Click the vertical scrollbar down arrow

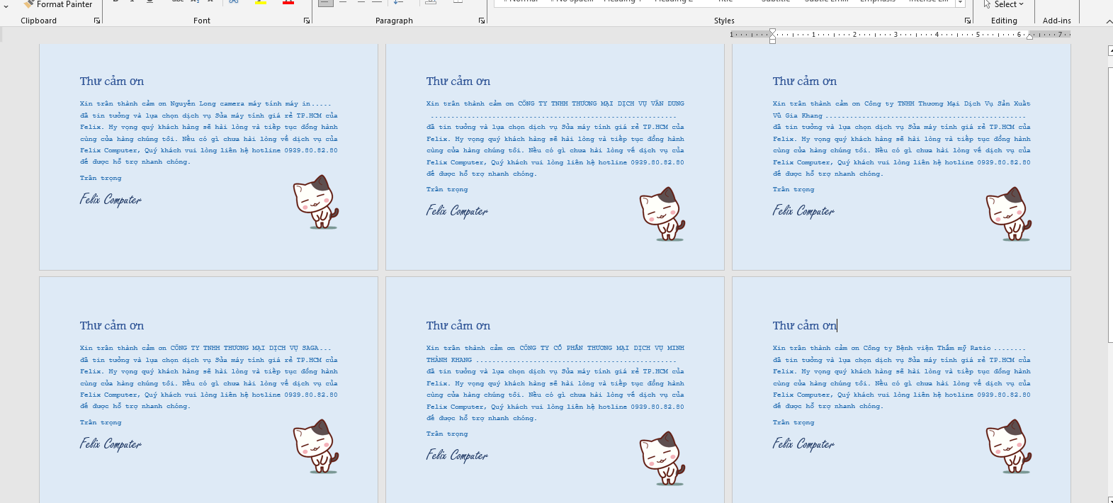click(1109, 499)
